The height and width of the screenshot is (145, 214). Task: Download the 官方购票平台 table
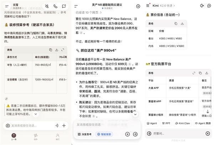pos(207,73)
